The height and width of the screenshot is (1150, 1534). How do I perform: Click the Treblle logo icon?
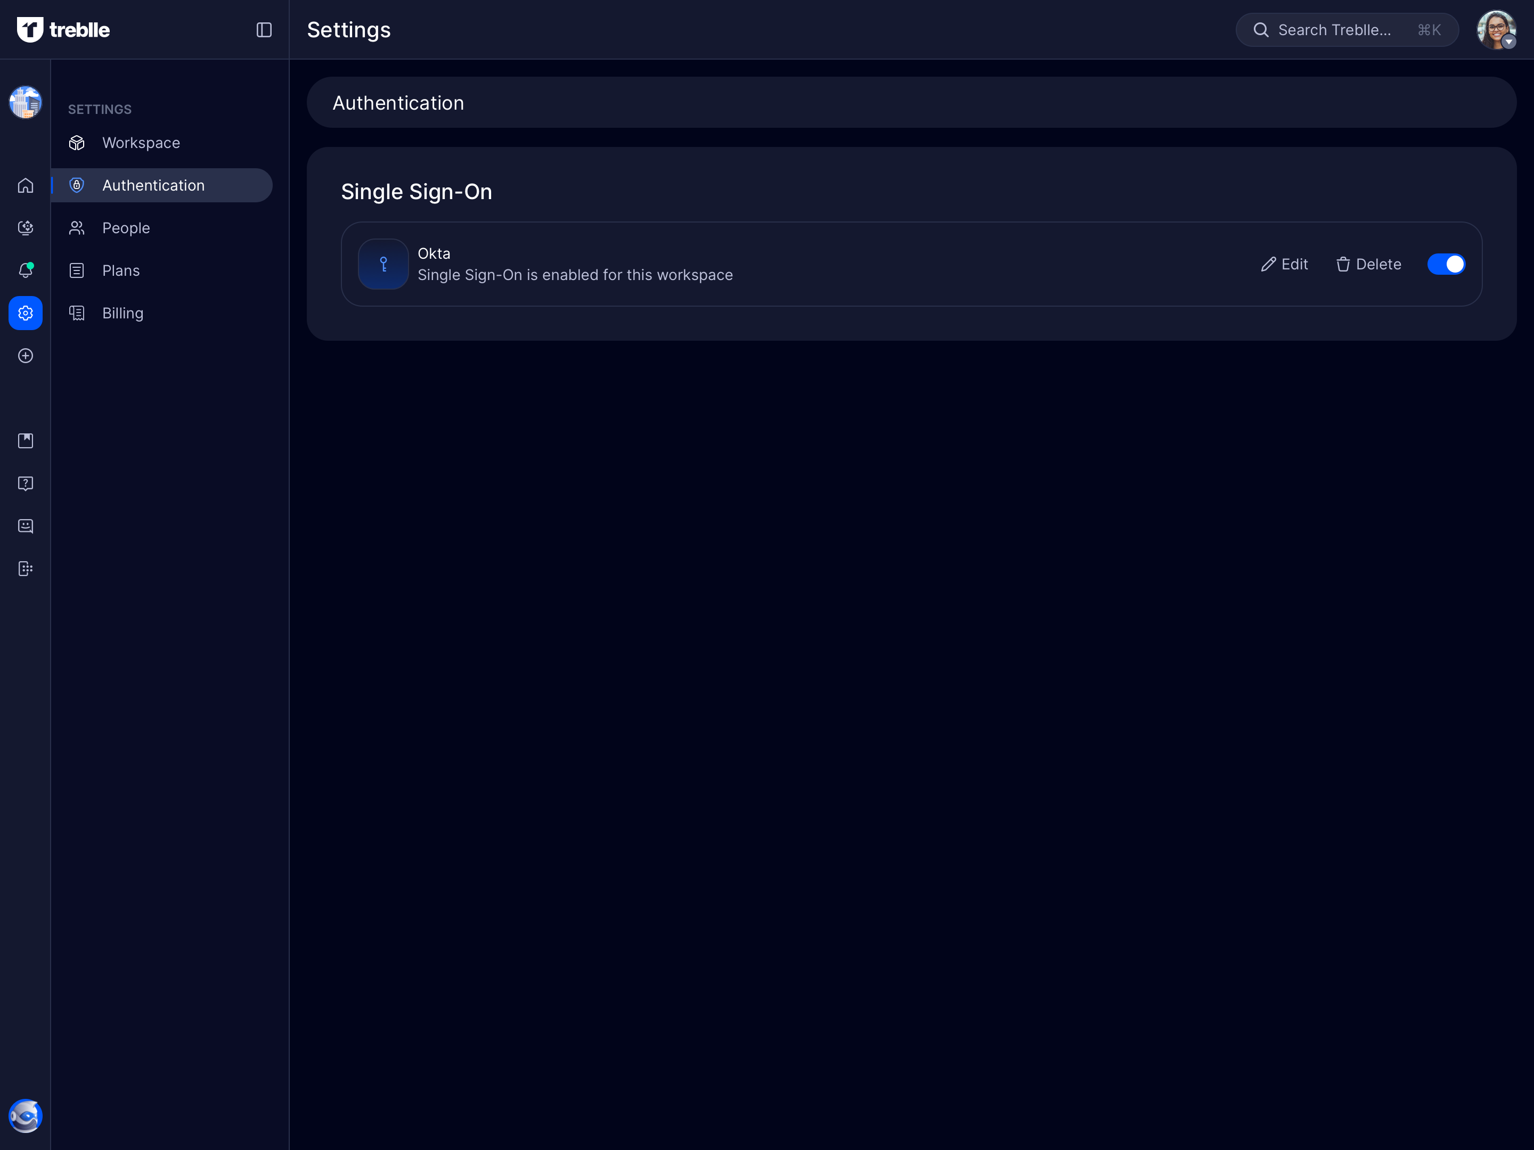click(x=28, y=29)
